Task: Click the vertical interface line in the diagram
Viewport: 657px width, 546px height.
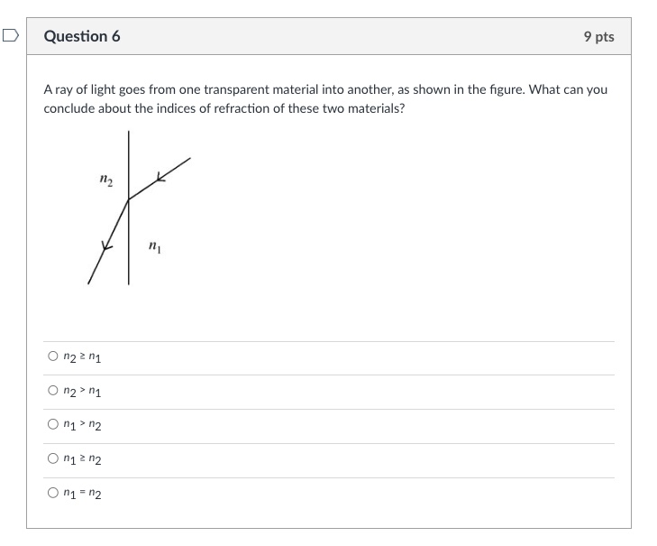Action: [129, 208]
